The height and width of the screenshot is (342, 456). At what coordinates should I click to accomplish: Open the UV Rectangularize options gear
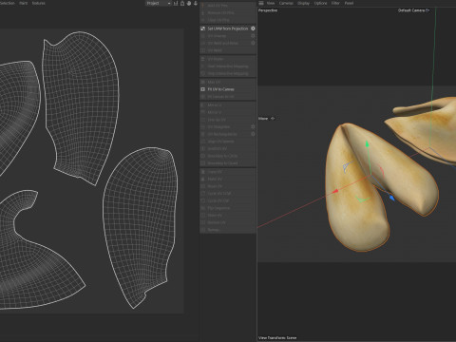point(253,134)
